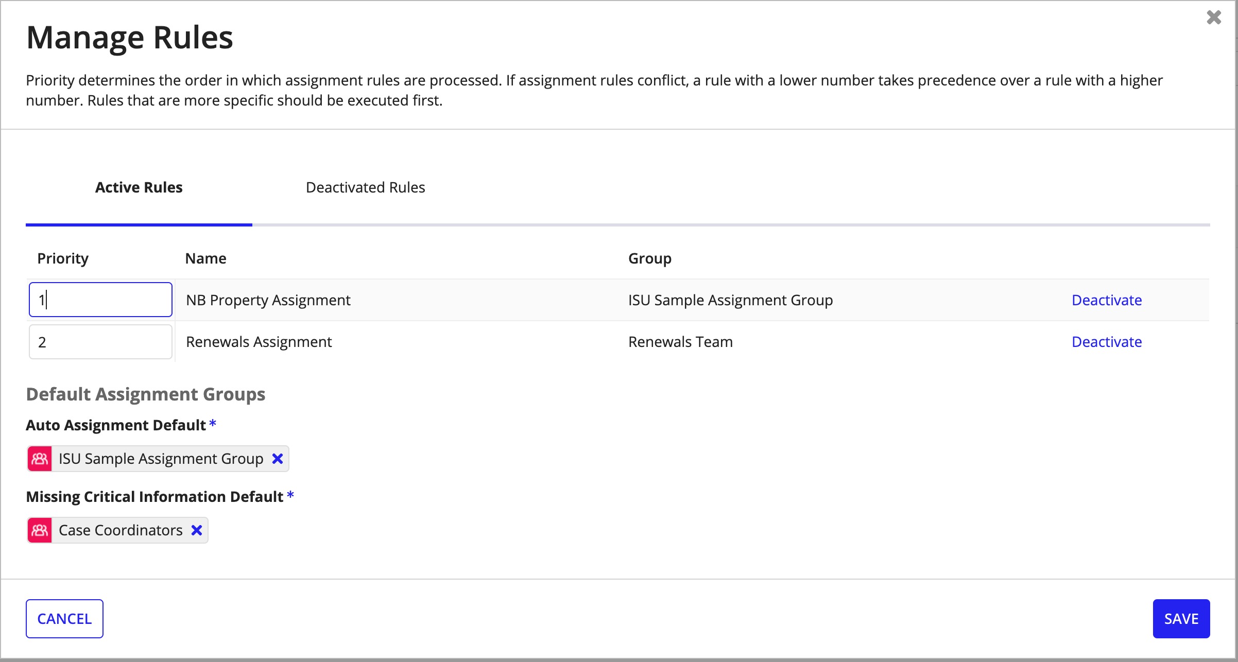Switch to the Active Rules tab
This screenshot has width=1238, height=662.
coord(139,187)
